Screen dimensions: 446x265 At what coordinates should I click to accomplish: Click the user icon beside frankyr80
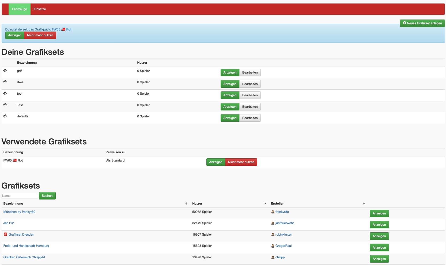[x=273, y=212]
